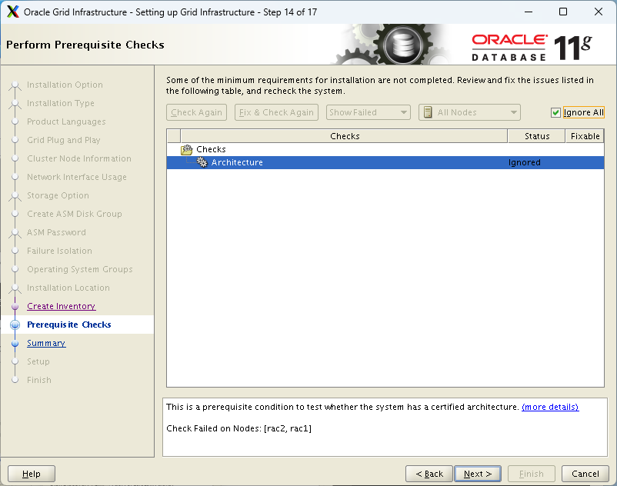Image resolution: width=617 pixels, height=486 pixels.
Task: Minimize the installer window
Action: (x=529, y=12)
